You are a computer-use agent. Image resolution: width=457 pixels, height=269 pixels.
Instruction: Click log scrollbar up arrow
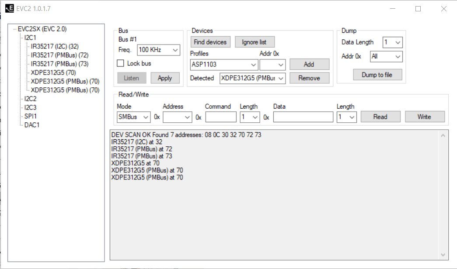[443, 135]
